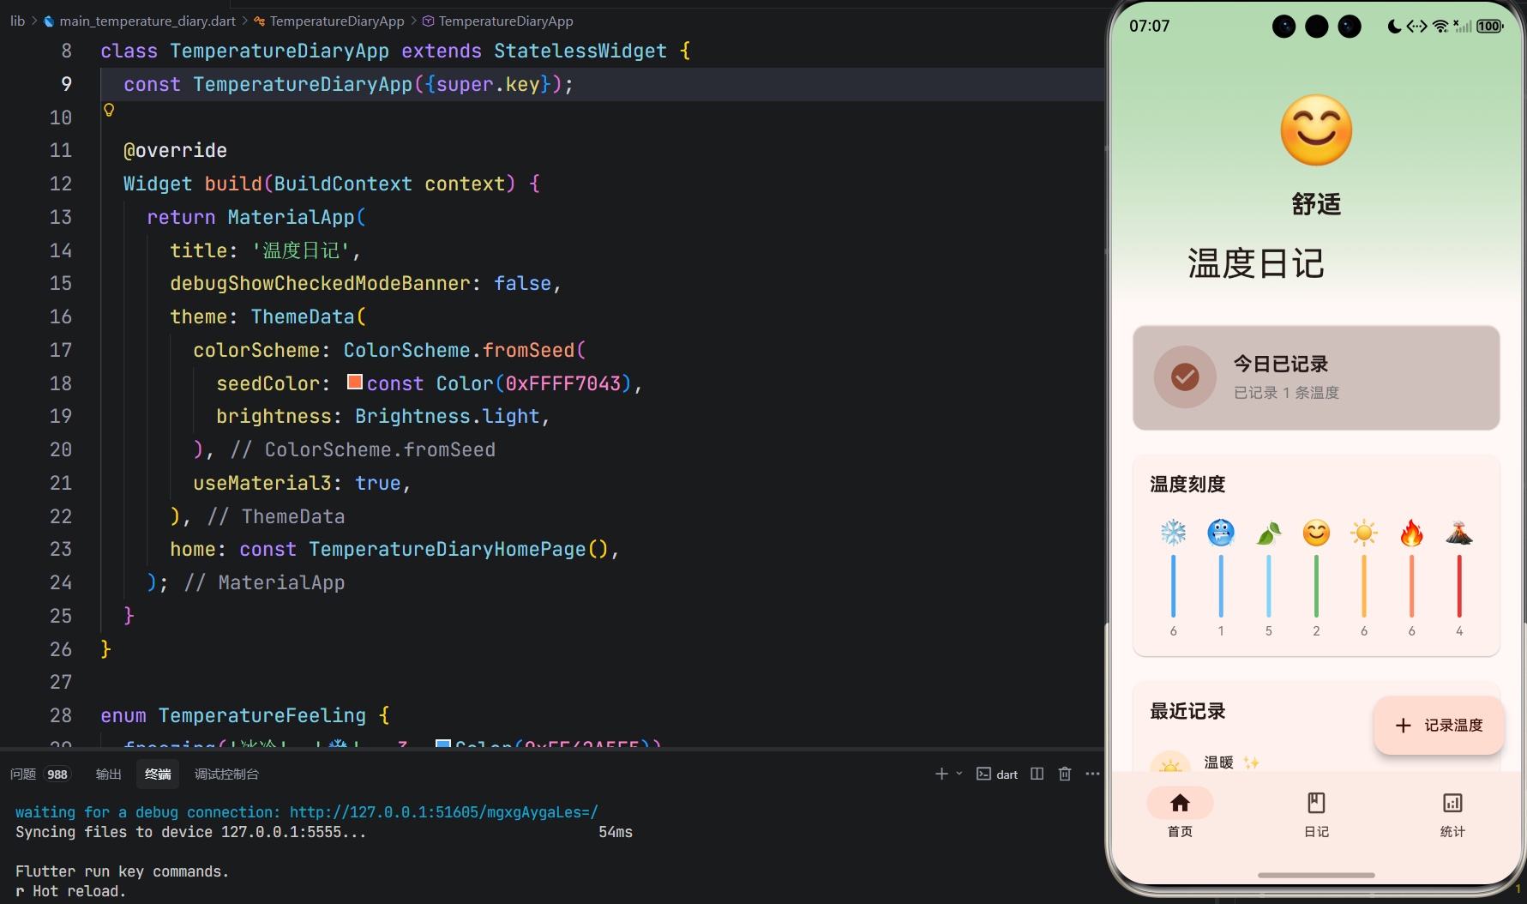Tap the 日记 diary icon in navigation bar

coord(1316,803)
